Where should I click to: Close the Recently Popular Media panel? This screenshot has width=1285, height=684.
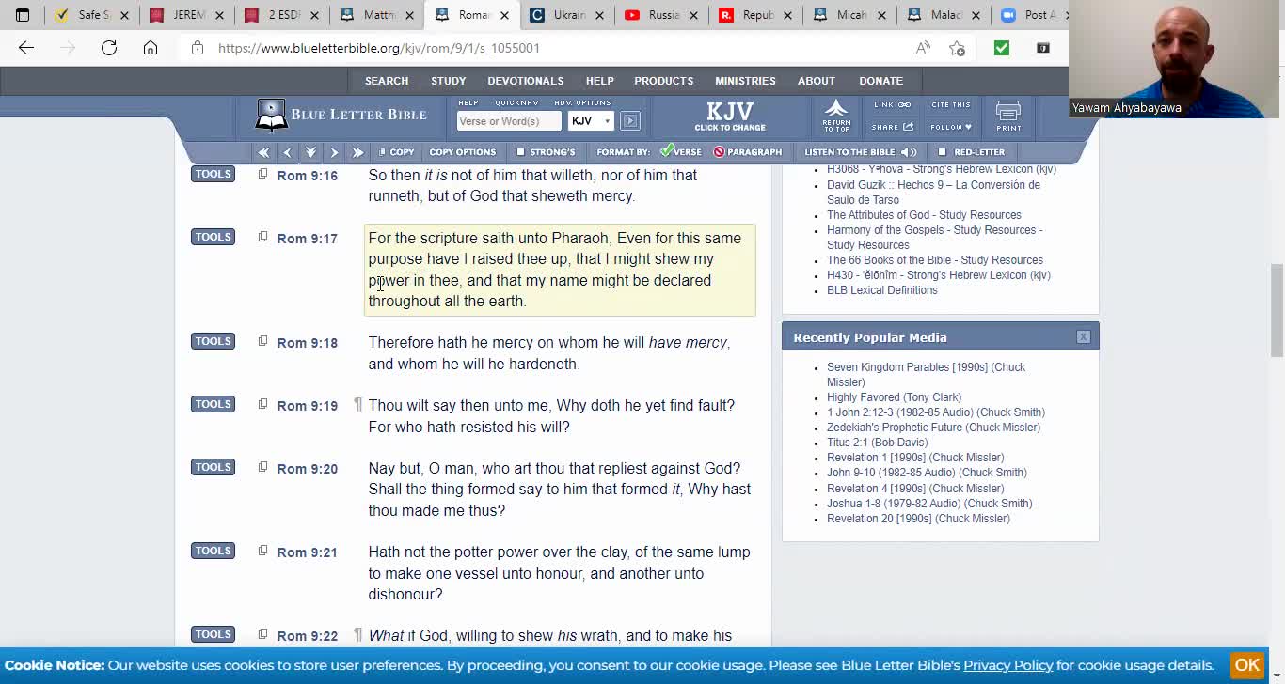pos(1084,336)
